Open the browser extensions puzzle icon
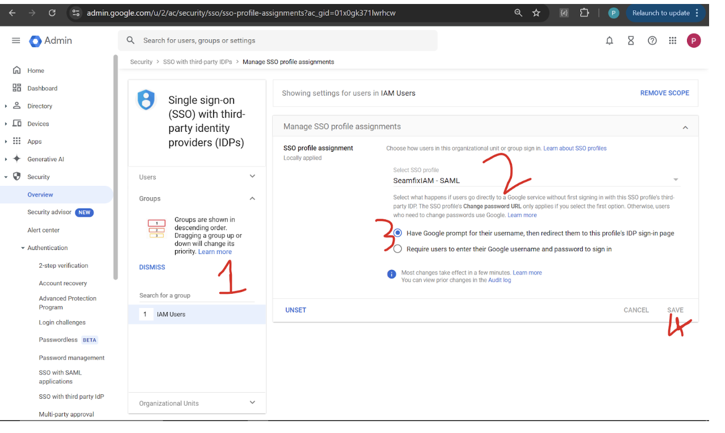Viewport: 725px width, 433px height. pyautogui.click(x=584, y=13)
